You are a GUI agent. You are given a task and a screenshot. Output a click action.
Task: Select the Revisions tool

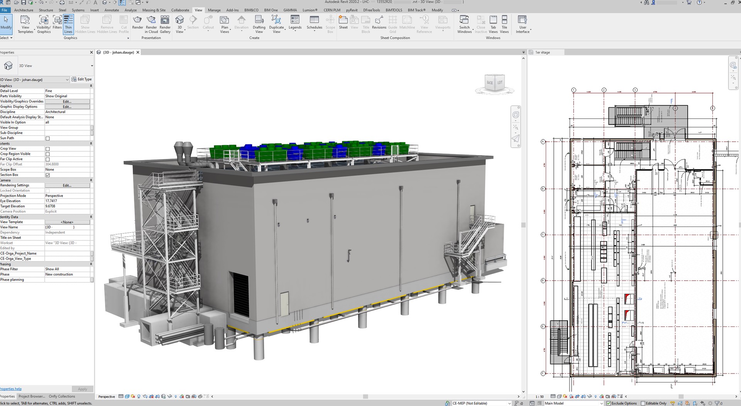tap(379, 23)
